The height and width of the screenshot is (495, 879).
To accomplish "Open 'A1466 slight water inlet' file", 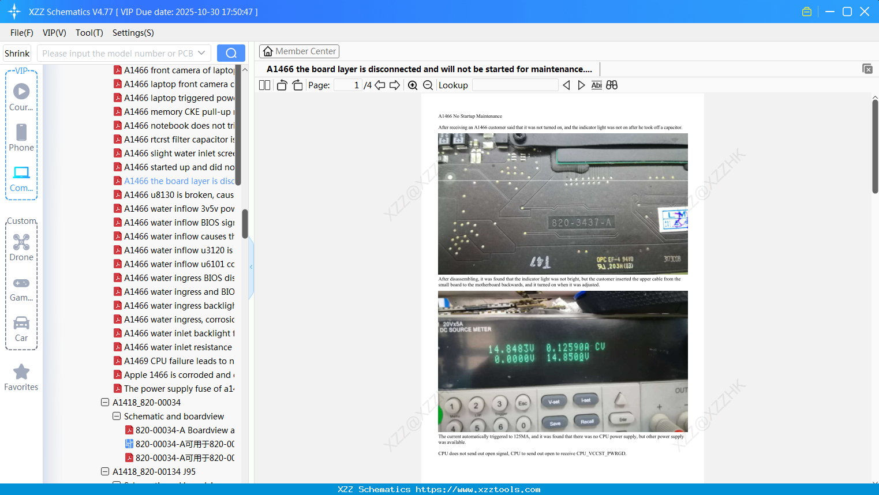I will coord(179,153).
